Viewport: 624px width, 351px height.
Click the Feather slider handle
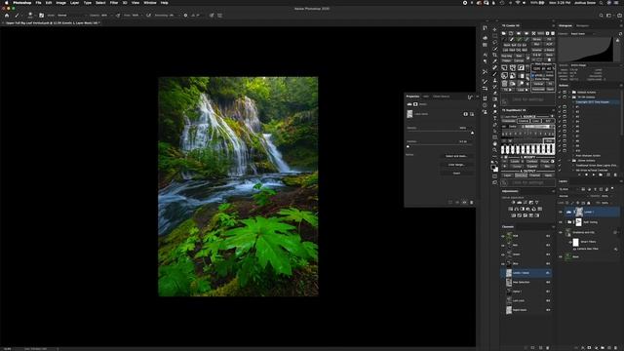point(408,146)
